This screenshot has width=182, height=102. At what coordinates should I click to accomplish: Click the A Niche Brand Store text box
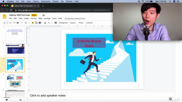(89, 43)
